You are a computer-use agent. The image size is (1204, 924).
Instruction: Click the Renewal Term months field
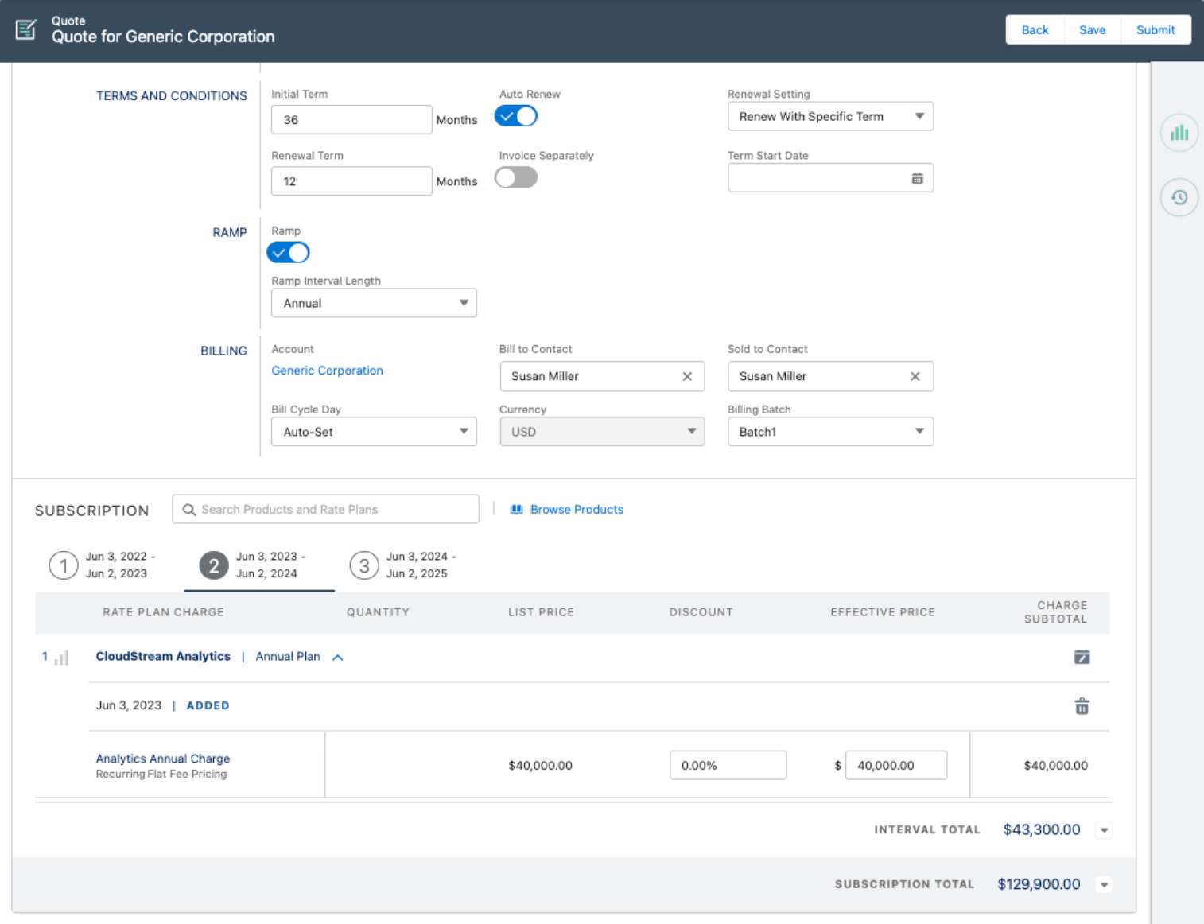351,181
